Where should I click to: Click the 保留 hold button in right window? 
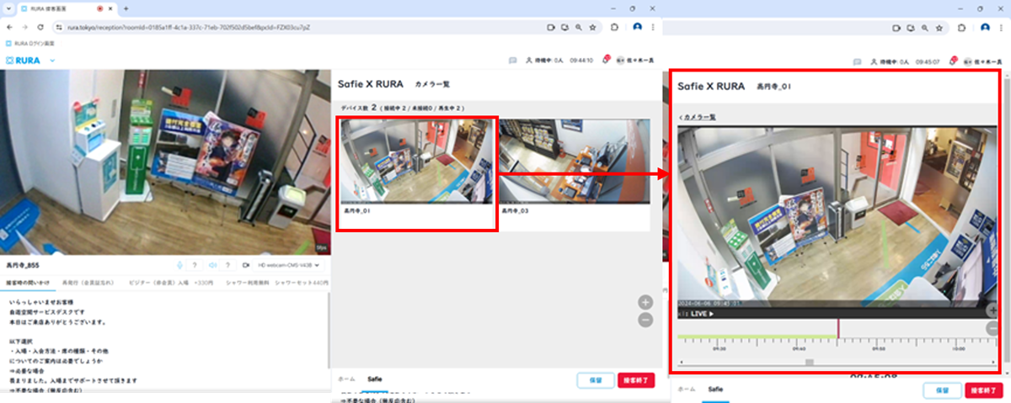click(942, 390)
